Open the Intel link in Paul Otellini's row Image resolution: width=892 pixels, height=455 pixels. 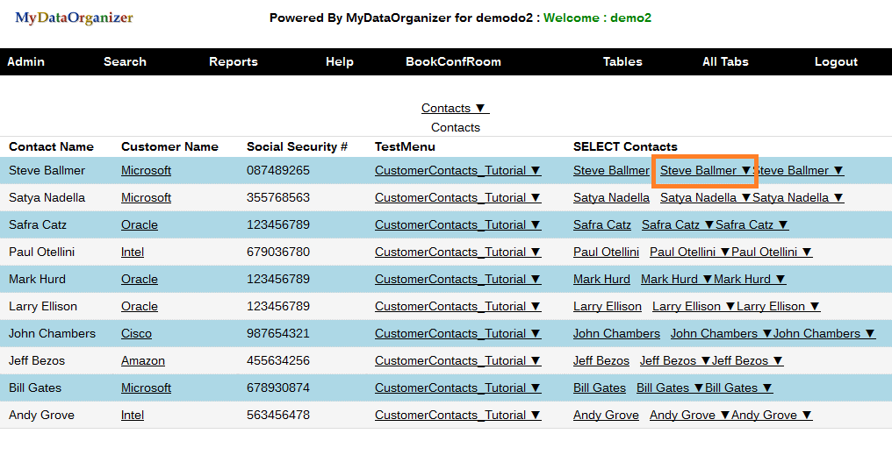133,252
